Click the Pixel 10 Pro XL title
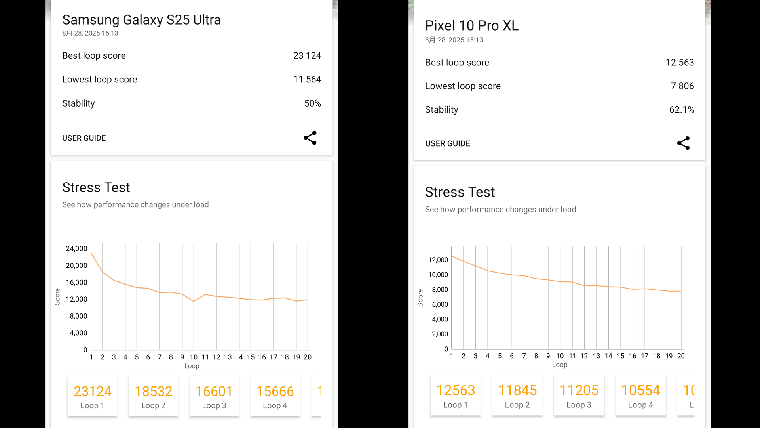This screenshot has height=428, width=760. 472,25
